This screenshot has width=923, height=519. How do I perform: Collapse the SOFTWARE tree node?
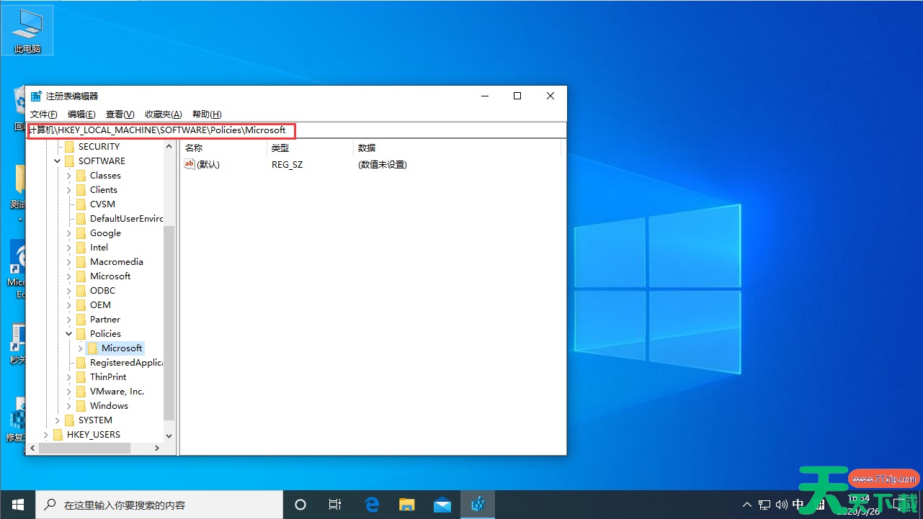click(x=58, y=161)
